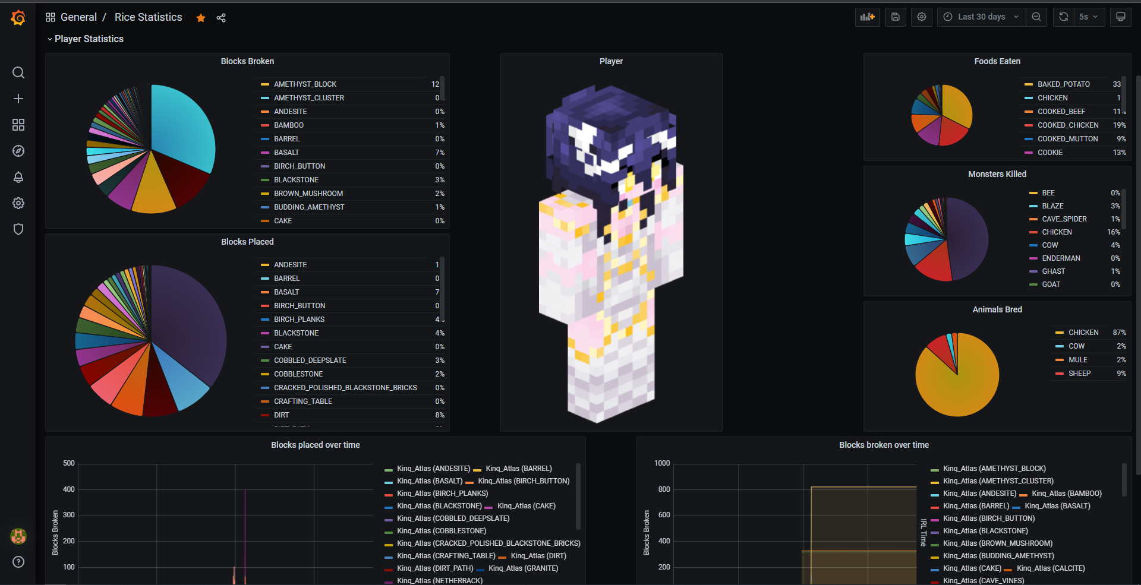Image resolution: width=1141 pixels, height=585 pixels.
Task: Open the Foods Eaten panel title menu
Action: [x=997, y=61]
